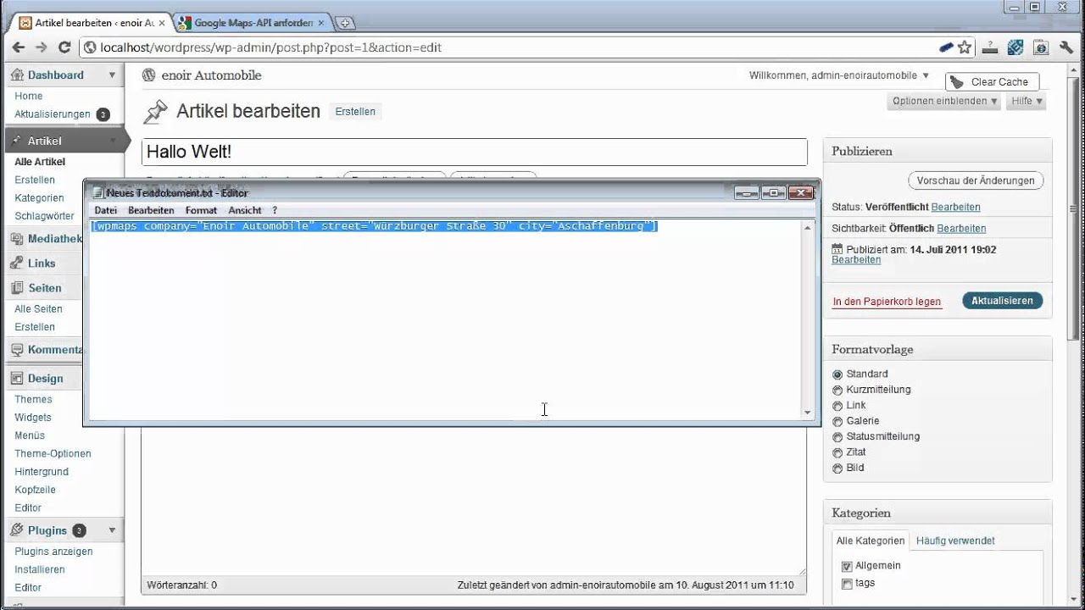
Task: Click the Design icon in sidebar
Action: (17, 379)
